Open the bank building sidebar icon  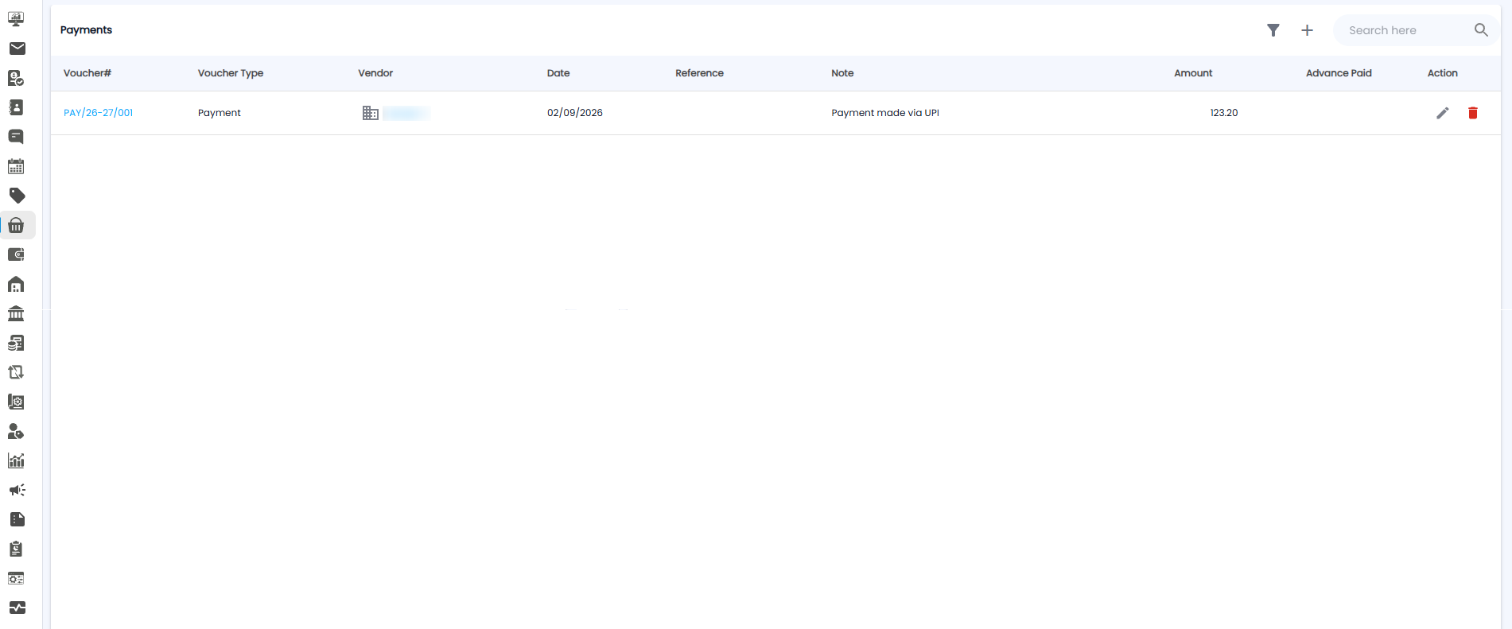16,313
